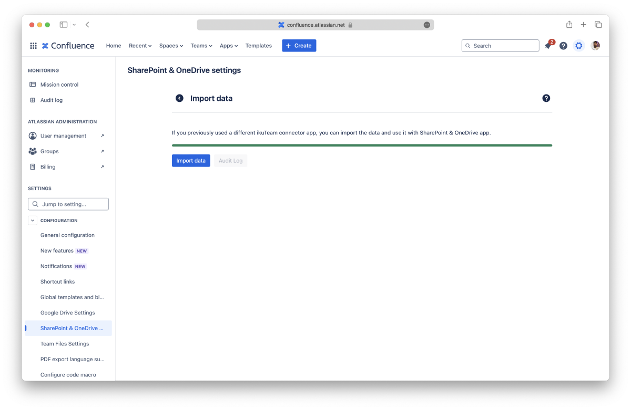Open the Spaces dropdown menu

click(171, 46)
